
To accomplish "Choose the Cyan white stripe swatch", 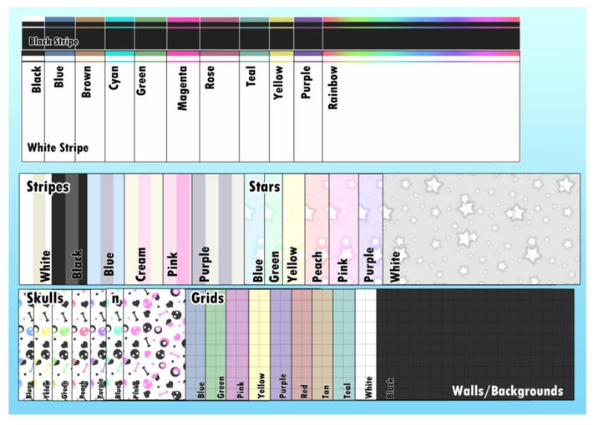I will (x=119, y=108).
